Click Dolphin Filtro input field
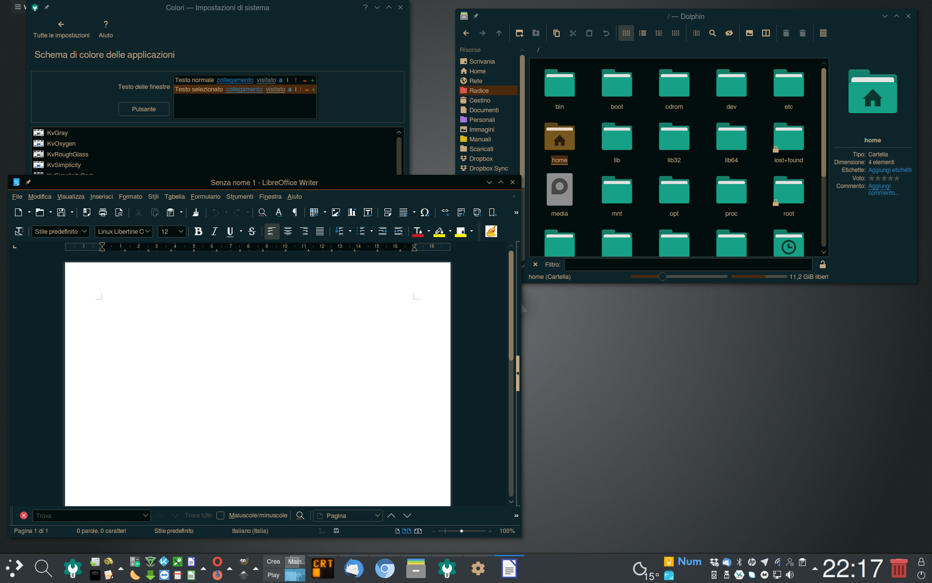The image size is (932, 583). pos(688,264)
